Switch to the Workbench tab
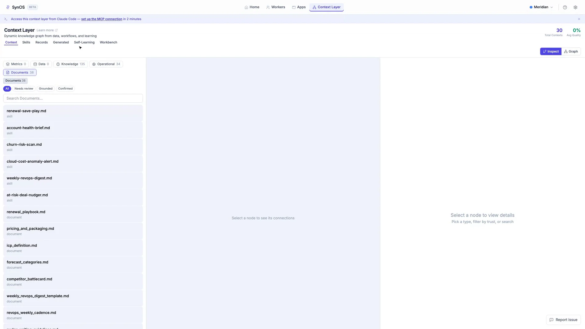585x329 pixels. pos(108,42)
